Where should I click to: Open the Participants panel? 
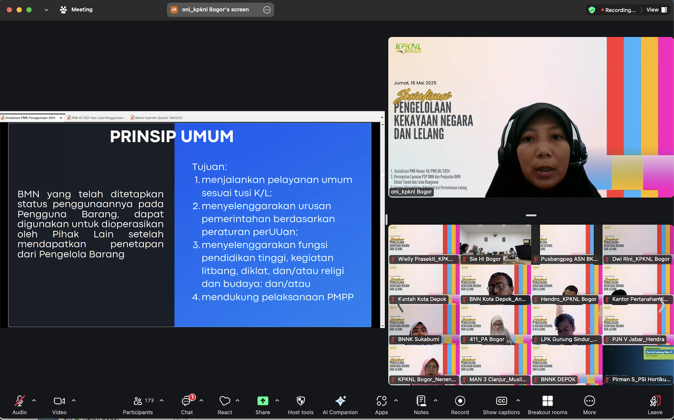coord(138,405)
